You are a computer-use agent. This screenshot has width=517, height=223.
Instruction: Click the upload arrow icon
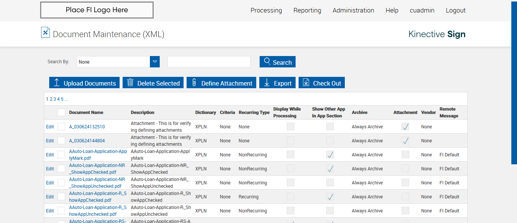click(57, 83)
